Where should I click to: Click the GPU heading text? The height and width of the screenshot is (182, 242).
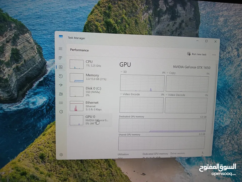point(125,64)
